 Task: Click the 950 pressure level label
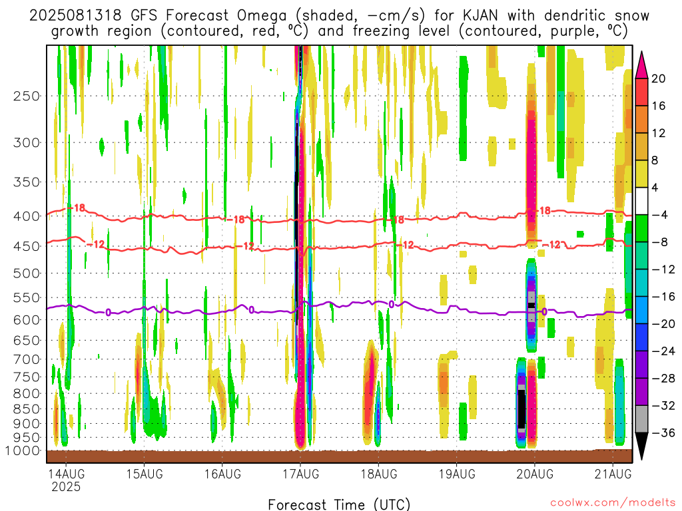pos(27,438)
